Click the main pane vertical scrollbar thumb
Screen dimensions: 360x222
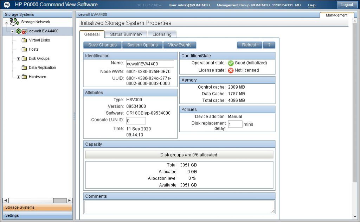pos(355,102)
